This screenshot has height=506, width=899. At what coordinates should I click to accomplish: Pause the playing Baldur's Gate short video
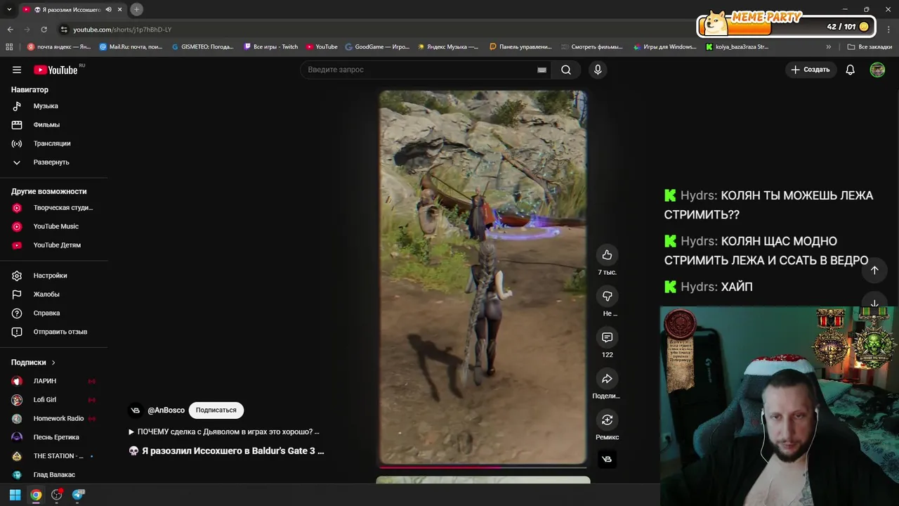483,278
